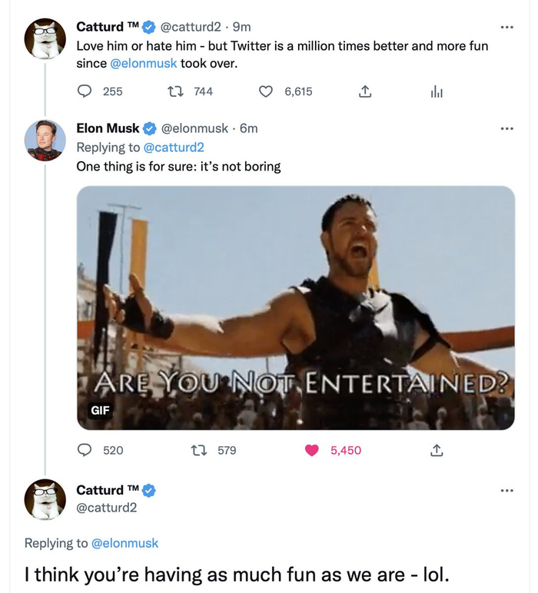Viewport: 538px width, 593px height.
Task: Open more options on Catturd's top tweet
Action: click(x=505, y=28)
